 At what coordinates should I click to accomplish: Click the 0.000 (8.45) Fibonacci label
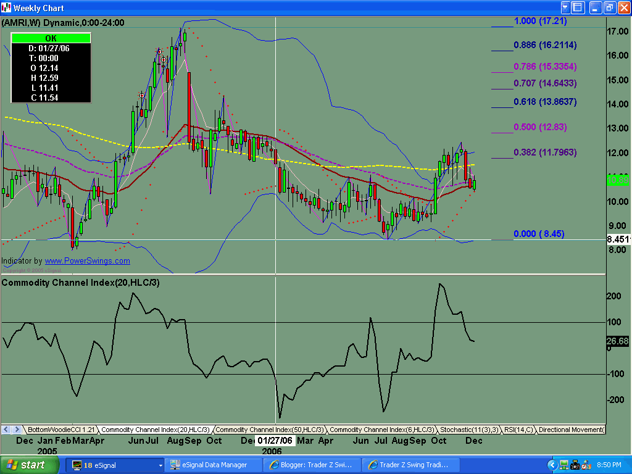pos(539,234)
